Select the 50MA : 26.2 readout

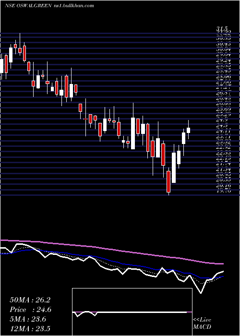tap(30, 300)
